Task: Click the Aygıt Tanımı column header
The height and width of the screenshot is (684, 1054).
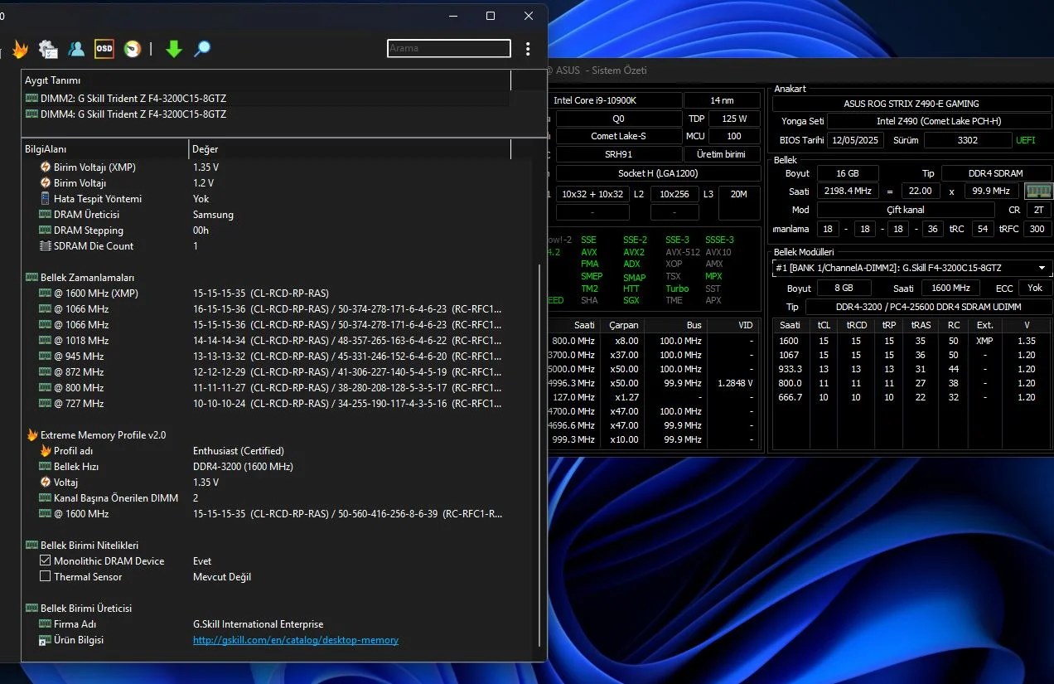Action: [266, 80]
